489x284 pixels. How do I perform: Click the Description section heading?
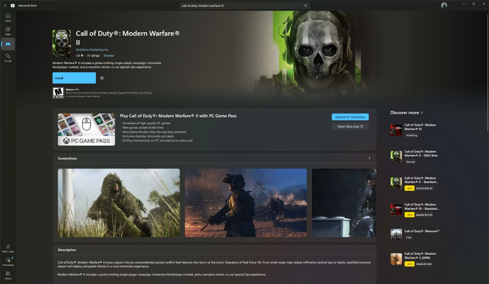(x=67, y=250)
